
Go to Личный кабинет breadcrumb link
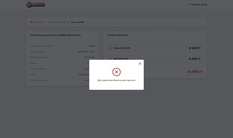pos(57,22)
